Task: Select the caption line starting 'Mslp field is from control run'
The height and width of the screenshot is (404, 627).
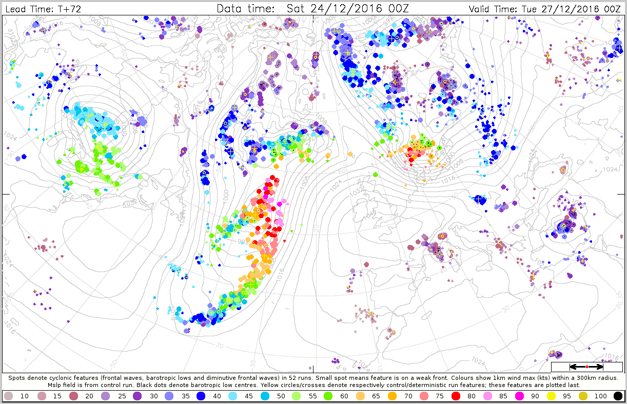Action: coord(313,384)
